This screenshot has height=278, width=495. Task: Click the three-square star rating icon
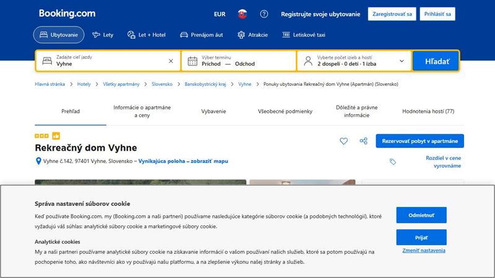[x=41, y=136]
